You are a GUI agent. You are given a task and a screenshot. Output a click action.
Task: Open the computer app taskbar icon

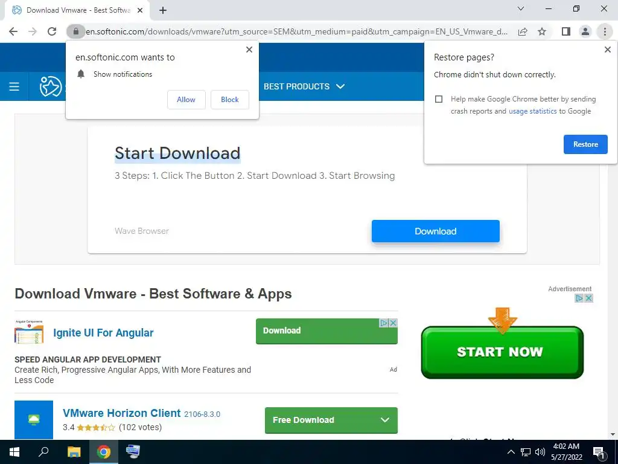point(133,452)
